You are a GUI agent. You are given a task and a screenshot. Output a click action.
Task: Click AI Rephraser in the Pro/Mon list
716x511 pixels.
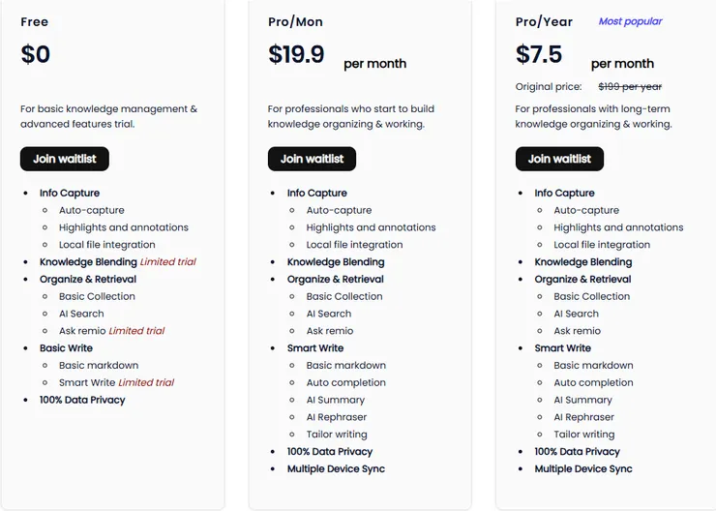point(338,417)
